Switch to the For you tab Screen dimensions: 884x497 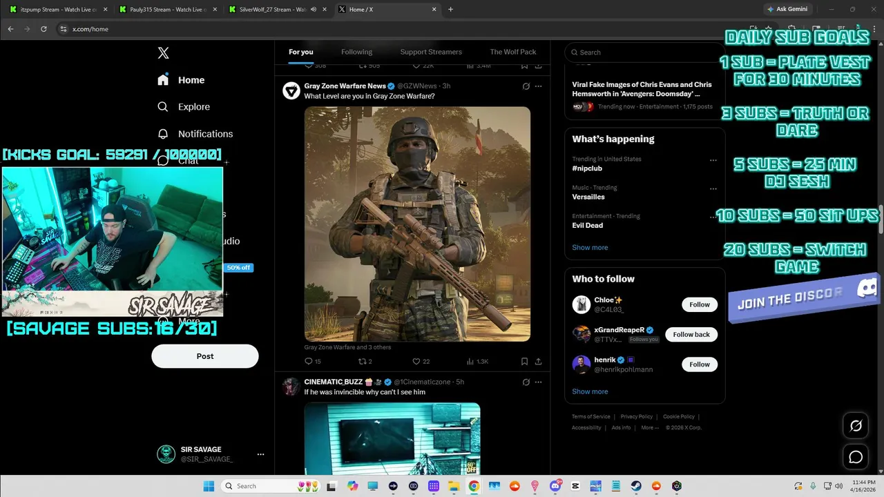pos(301,52)
